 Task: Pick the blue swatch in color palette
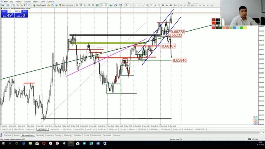(x=234, y=28)
